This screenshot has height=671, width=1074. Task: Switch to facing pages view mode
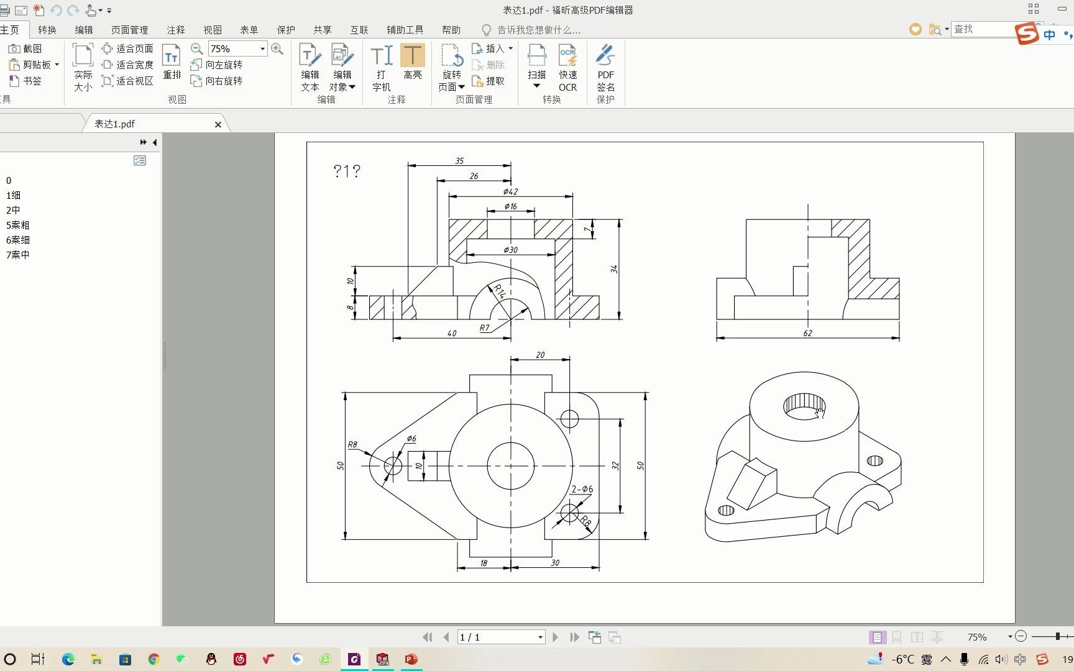917,637
